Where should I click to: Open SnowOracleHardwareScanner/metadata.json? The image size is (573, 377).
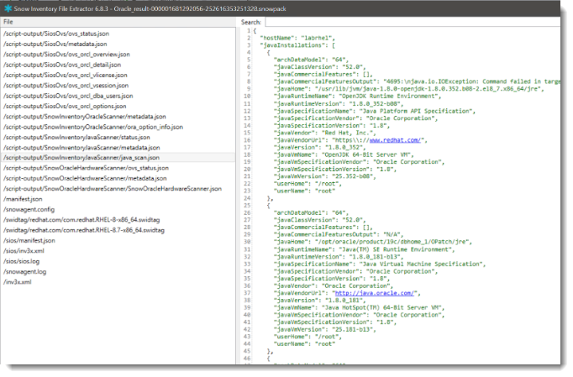(85, 178)
